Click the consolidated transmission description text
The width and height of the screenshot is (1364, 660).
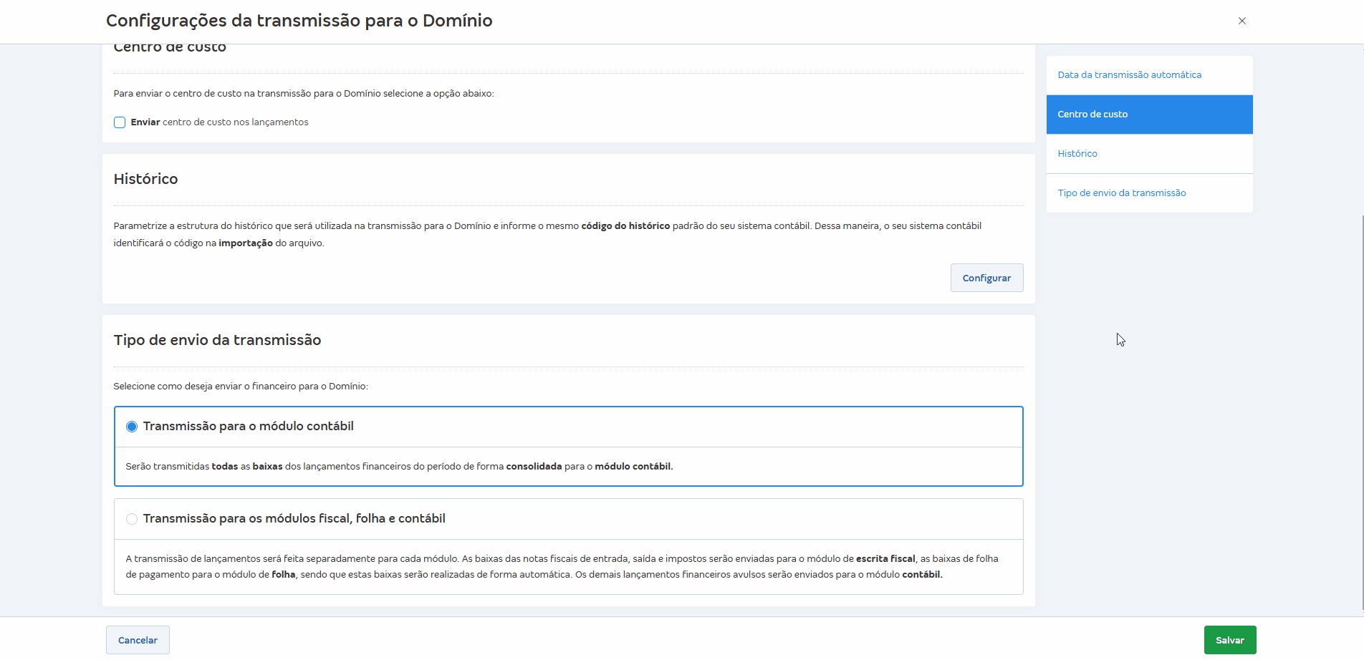(x=399, y=466)
